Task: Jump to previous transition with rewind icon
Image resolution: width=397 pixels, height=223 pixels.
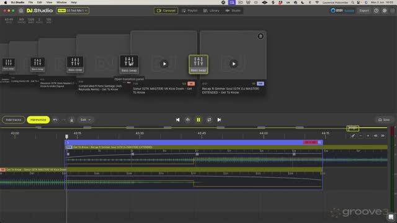Action: 375,136
